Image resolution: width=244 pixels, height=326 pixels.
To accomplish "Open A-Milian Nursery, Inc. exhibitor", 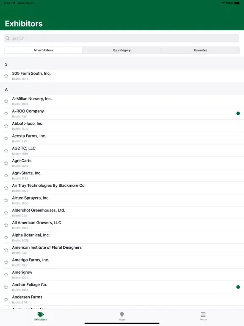I will click(122, 101).
